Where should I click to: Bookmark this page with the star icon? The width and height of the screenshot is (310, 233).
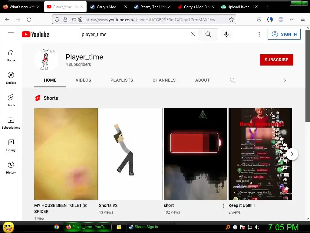231,19
